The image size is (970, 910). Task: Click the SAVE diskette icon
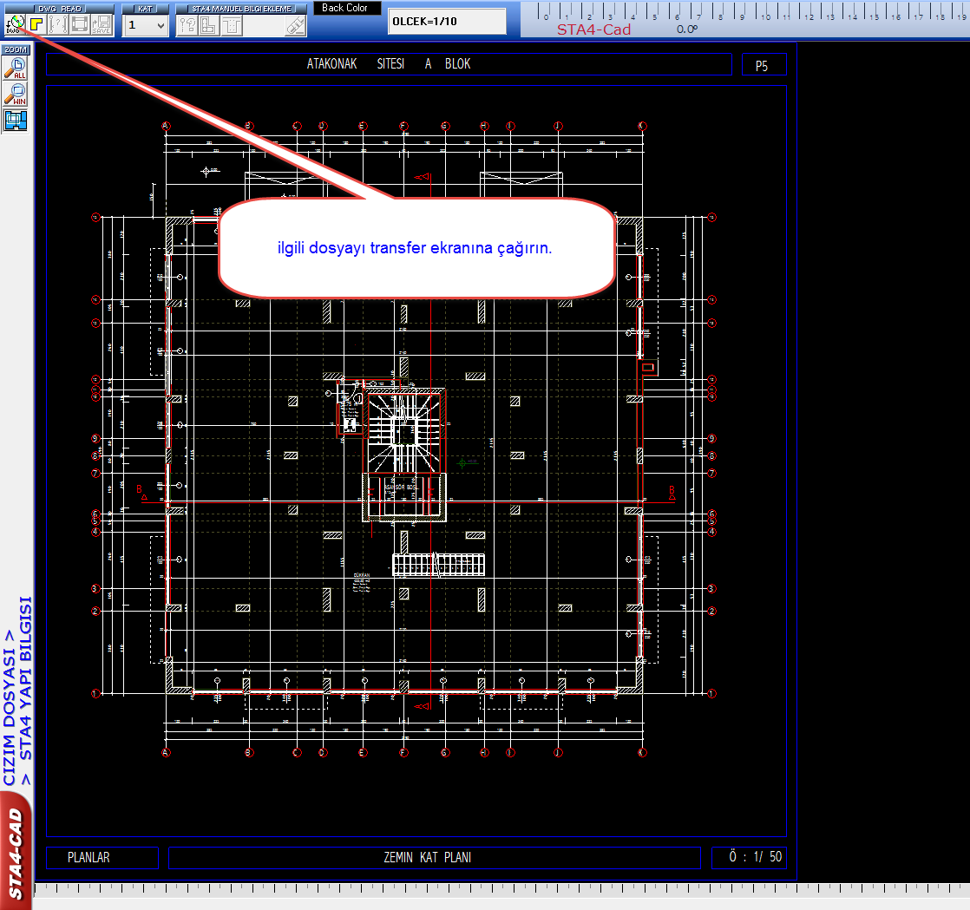point(102,24)
